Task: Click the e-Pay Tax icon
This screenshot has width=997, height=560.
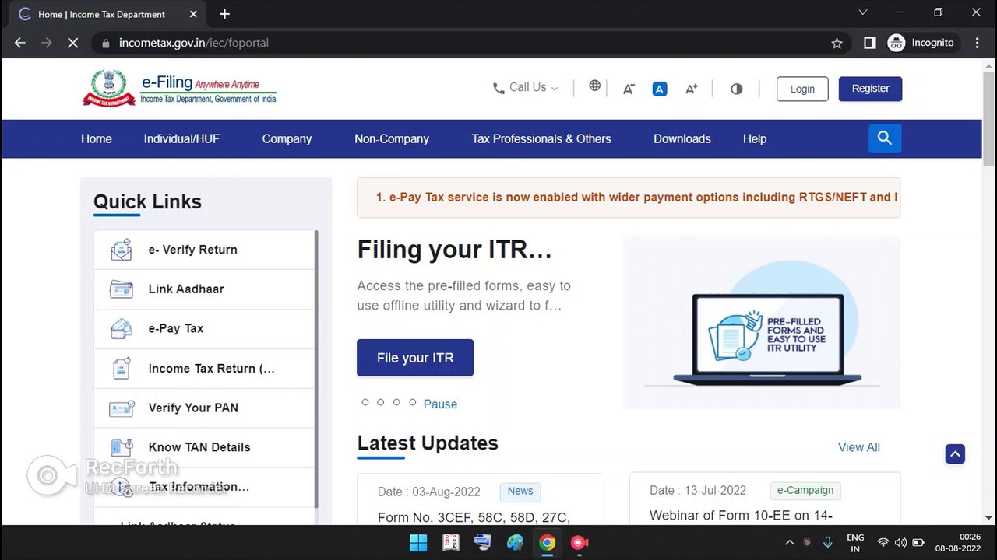Action: [x=121, y=328]
